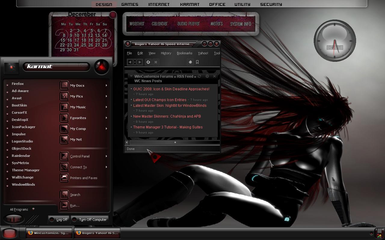Open the Weather widget button

coord(137,24)
